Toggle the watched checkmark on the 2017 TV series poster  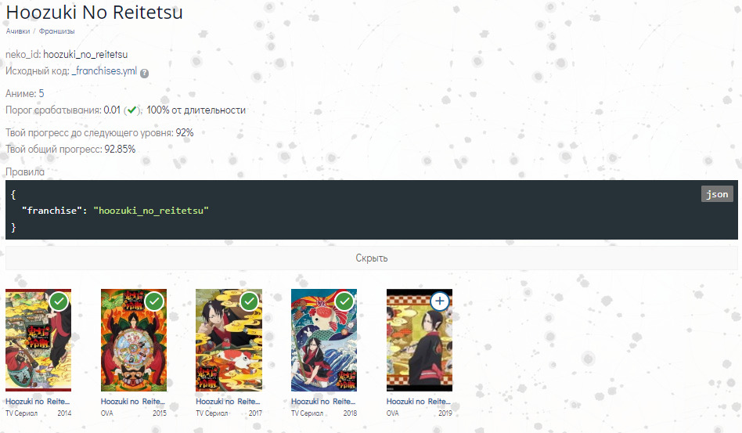250,301
